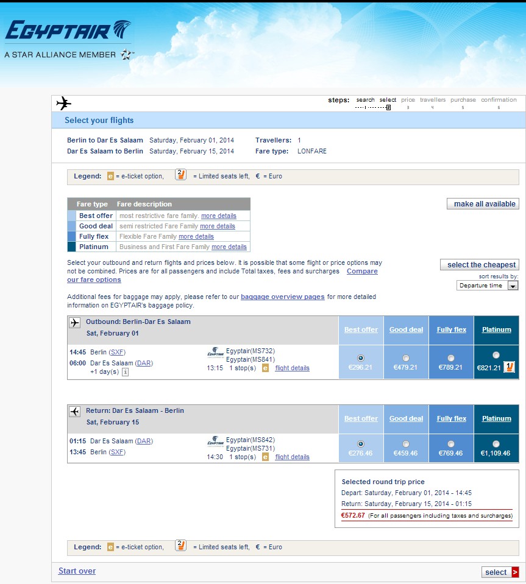This screenshot has width=526, height=584.
Task: Click limited seats icon beside €821.21
Action: (x=509, y=367)
